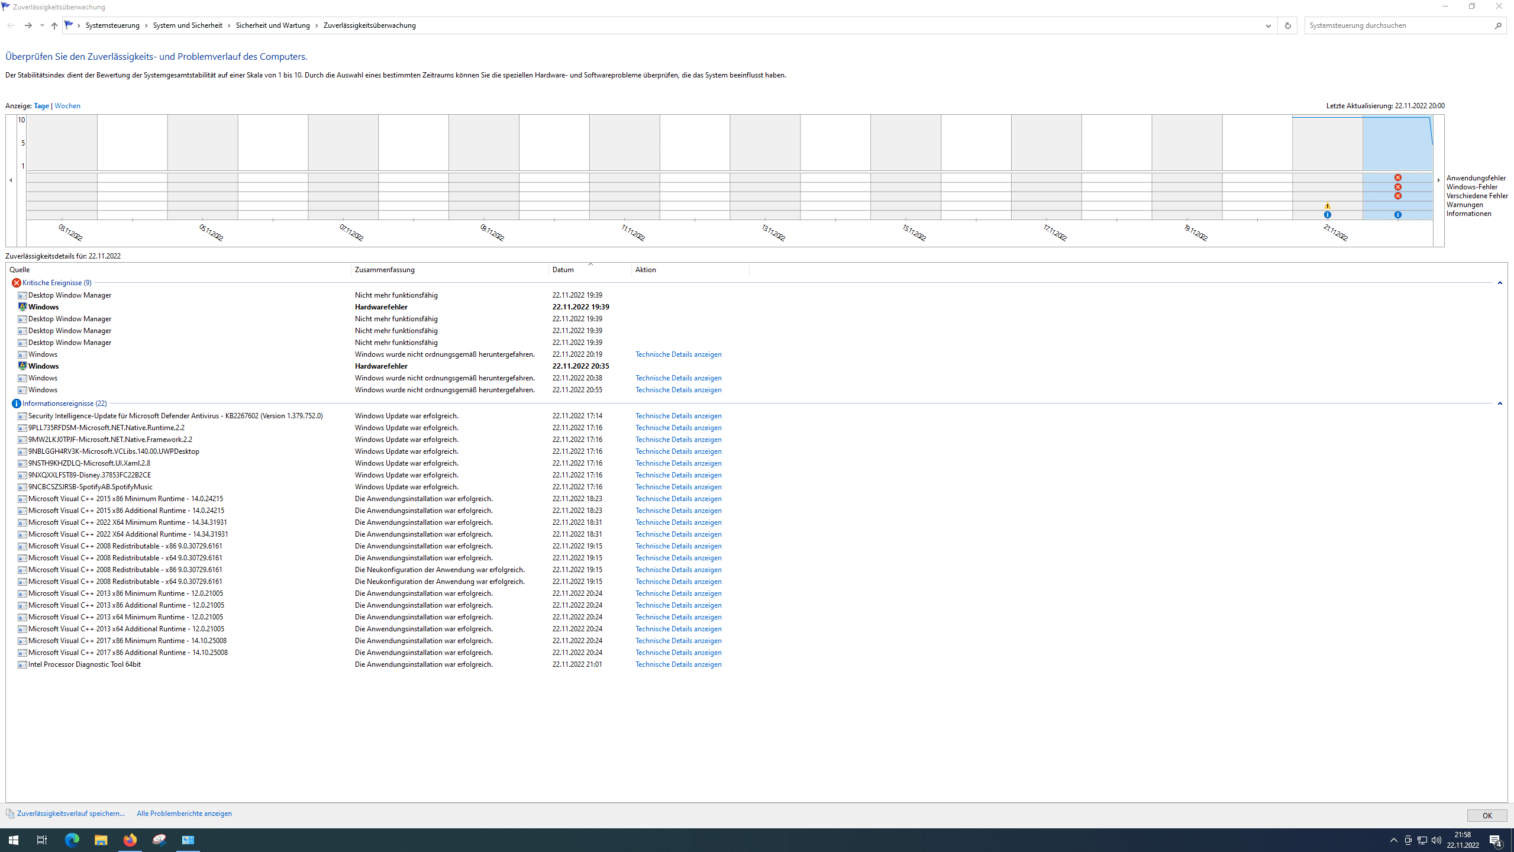Click the Verschiedene Fehler red icon in chart
The width and height of the screenshot is (1514, 852).
click(1397, 196)
